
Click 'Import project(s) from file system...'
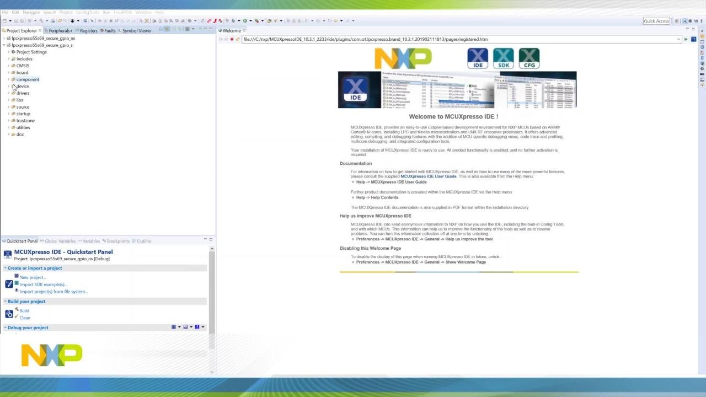coord(54,292)
